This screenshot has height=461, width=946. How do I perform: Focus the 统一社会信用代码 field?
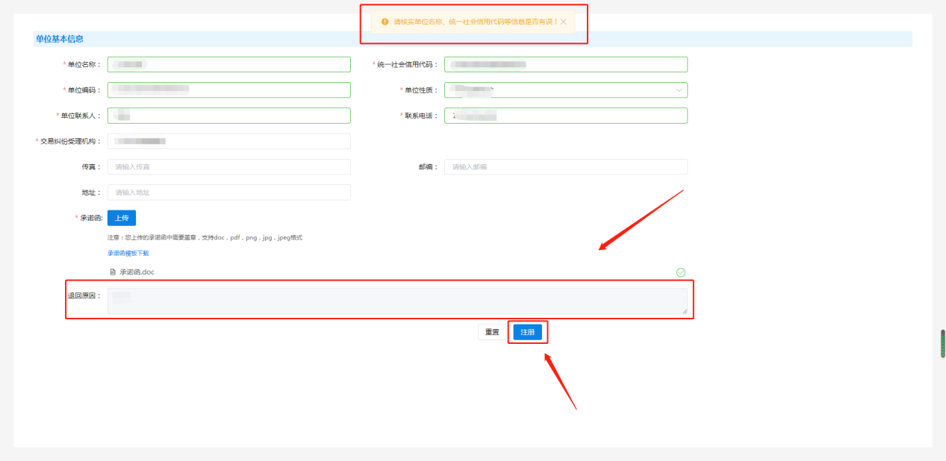[565, 65]
